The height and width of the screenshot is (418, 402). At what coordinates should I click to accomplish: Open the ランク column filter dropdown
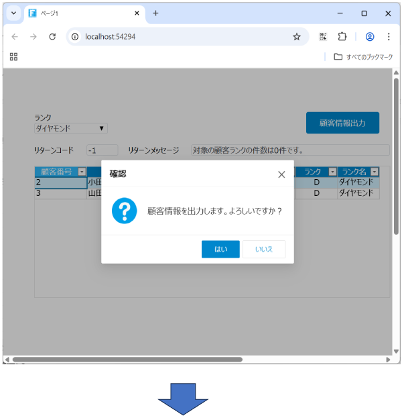[x=332, y=172]
